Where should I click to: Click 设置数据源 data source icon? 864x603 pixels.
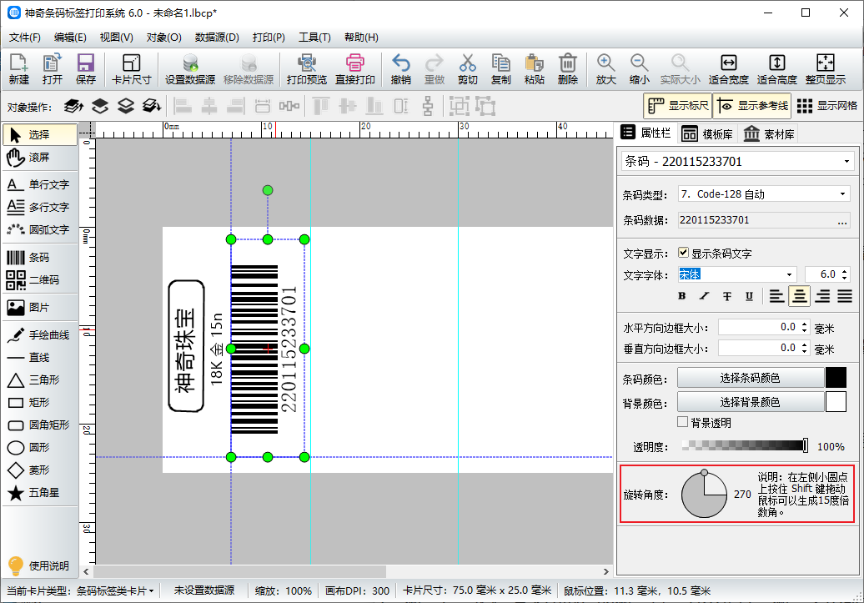click(x=190, y=69)
